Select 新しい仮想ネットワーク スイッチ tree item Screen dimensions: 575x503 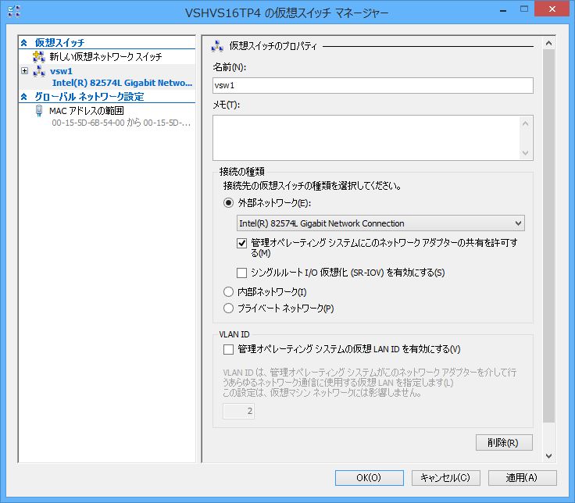(105, 57)
